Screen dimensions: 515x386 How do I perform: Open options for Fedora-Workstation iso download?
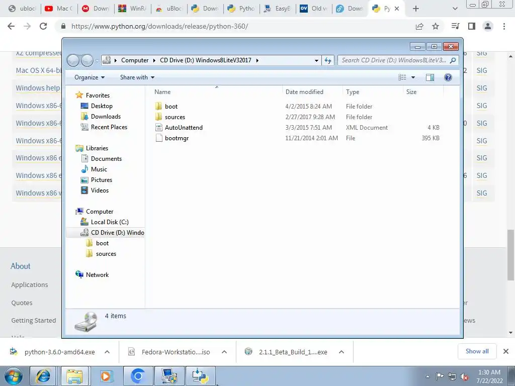point(224,352)
